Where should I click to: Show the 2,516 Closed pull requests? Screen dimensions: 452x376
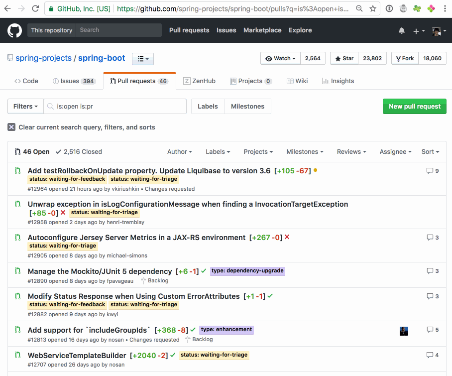tap(79, 152)
